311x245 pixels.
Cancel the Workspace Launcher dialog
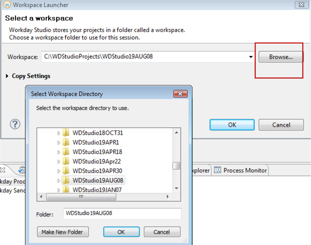pyautogui.click(x=281, y=125)
